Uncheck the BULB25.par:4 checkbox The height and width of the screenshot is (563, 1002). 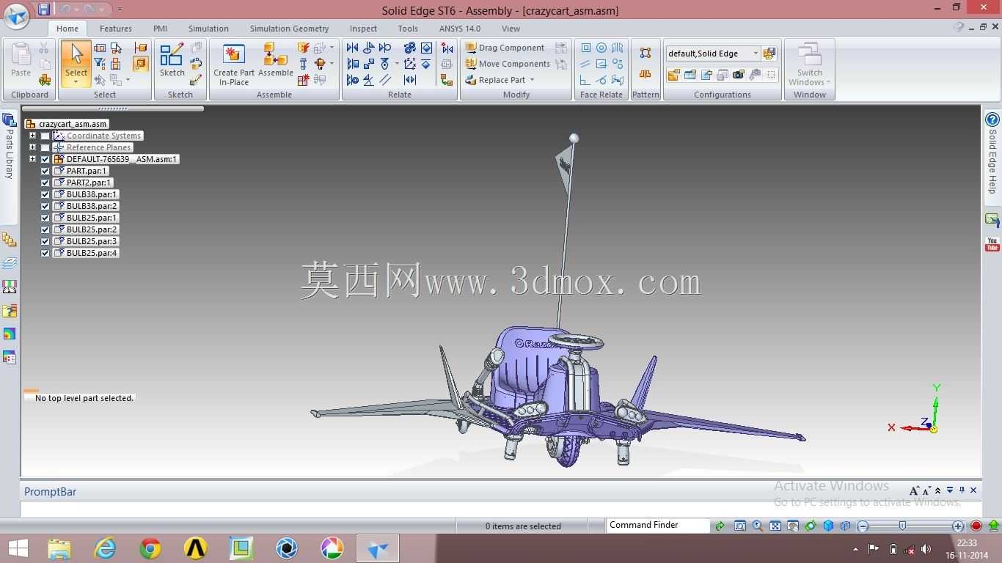coord(45,253)
